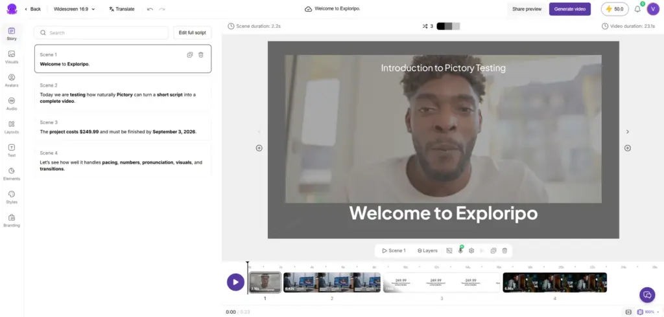
Task: Delete scene from canvas toolbar
Action: 504,250
